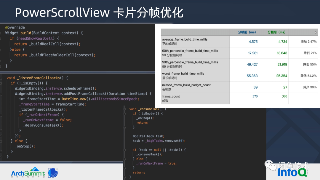Click the addPostFrameCallback line

83,94
